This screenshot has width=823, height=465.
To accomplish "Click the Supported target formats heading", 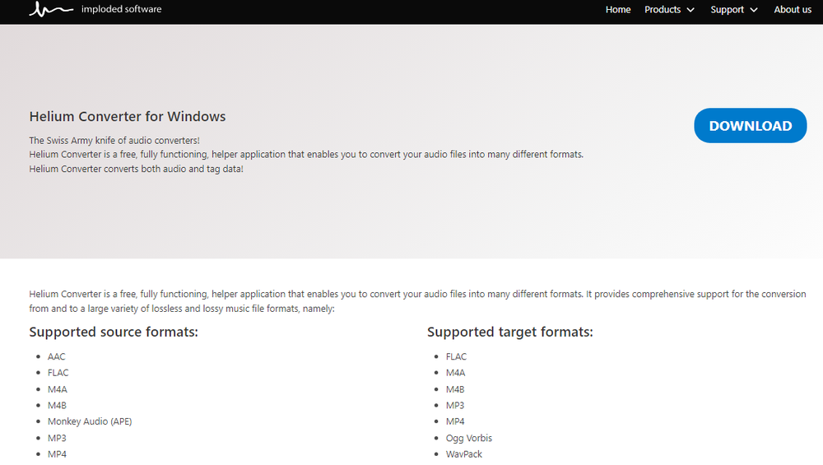I will (x=510, y=332).
